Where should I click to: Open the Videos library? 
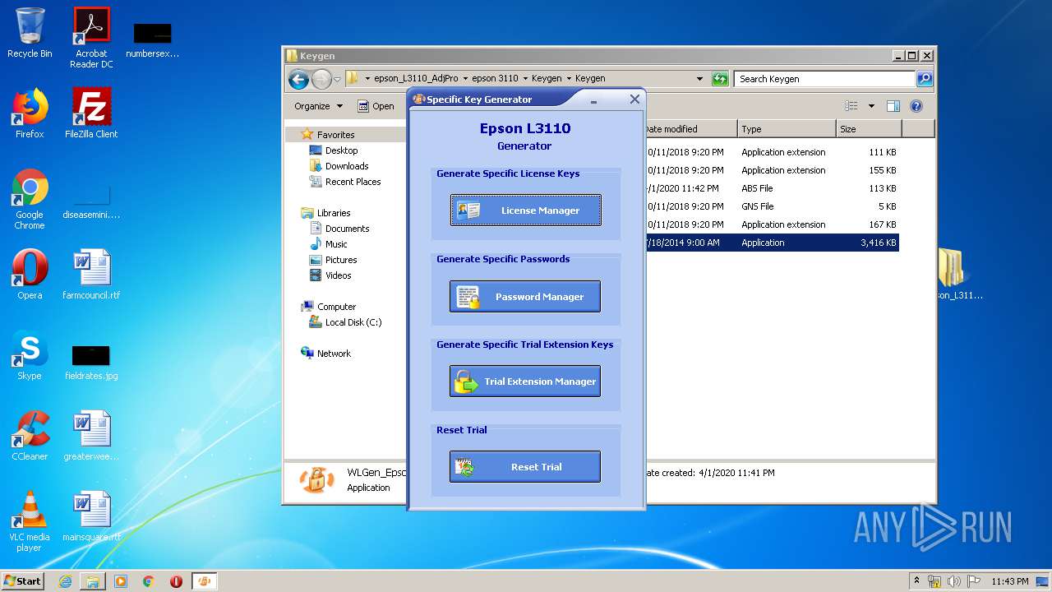[338, 275]
